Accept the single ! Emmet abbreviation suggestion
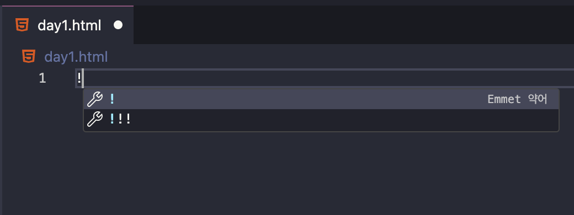This screenshot has width=574, height=215. (x=321, y=99)
